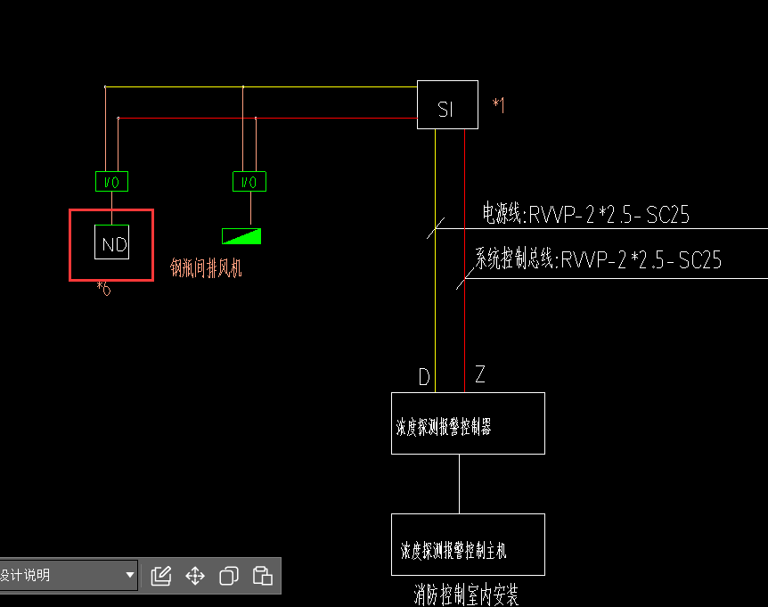
Task: Select the green exhaust fan symbol
Action: [241, 236]
